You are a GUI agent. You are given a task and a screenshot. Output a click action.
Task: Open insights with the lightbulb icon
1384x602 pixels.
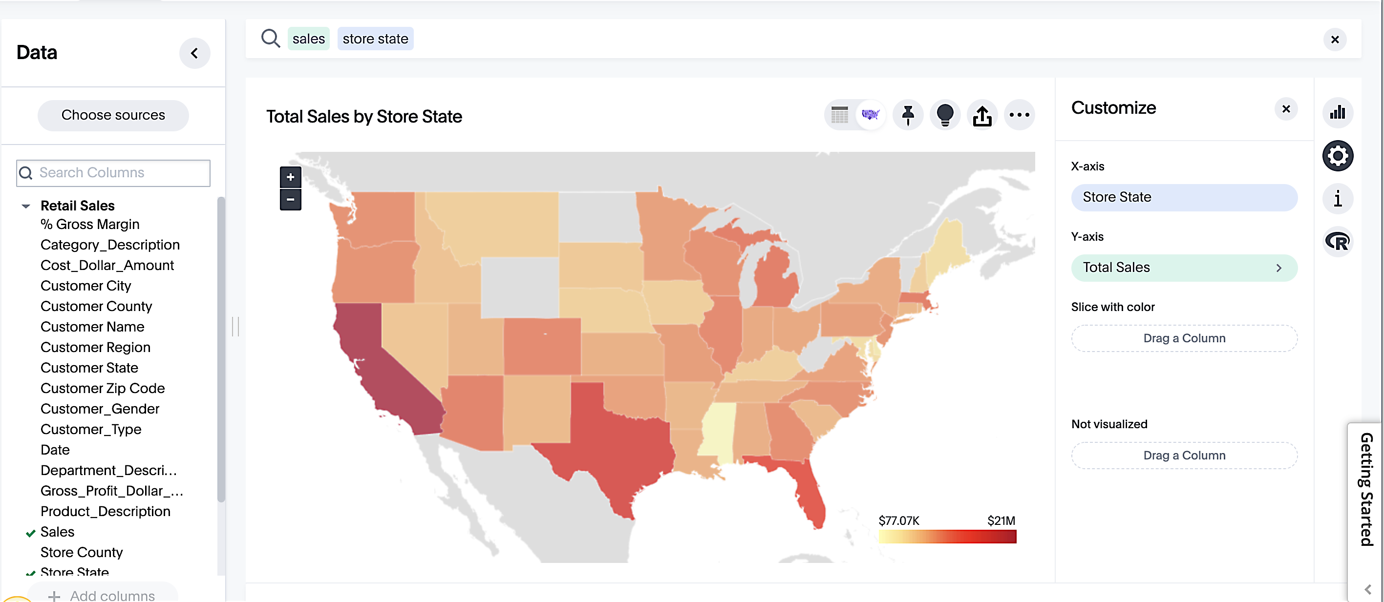coord(944,115)
